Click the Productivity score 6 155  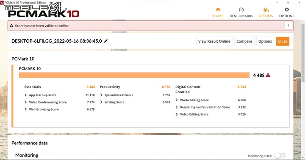tap(166, 87)
